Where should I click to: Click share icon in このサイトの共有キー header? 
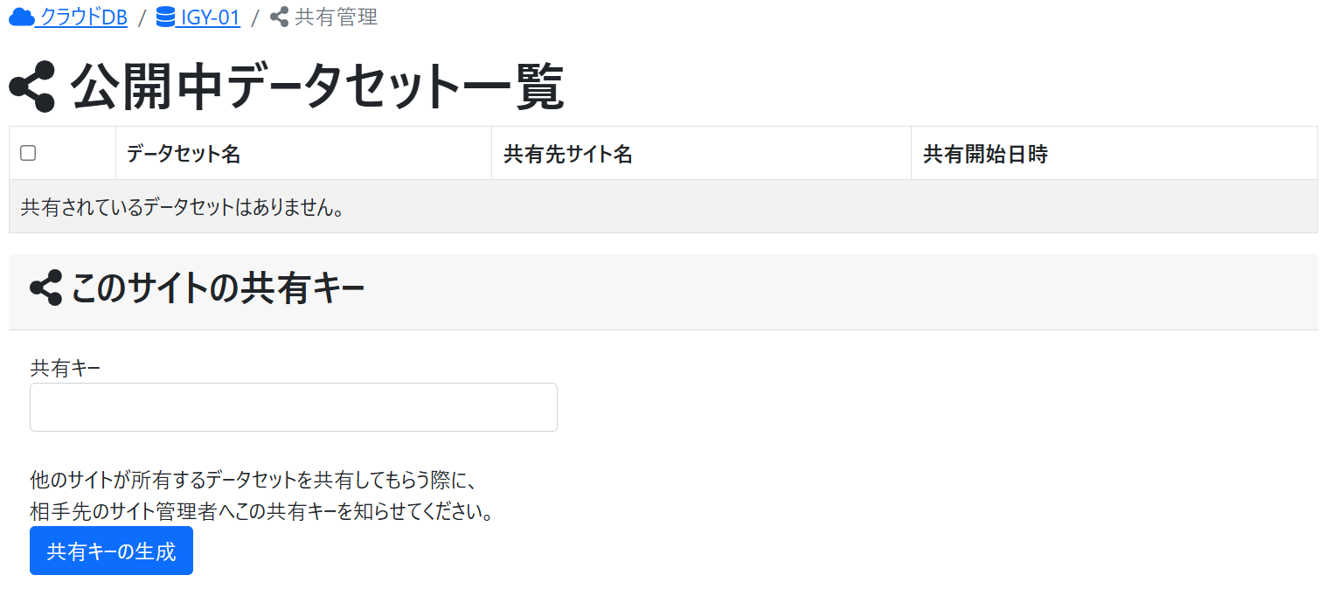[45, 288]
